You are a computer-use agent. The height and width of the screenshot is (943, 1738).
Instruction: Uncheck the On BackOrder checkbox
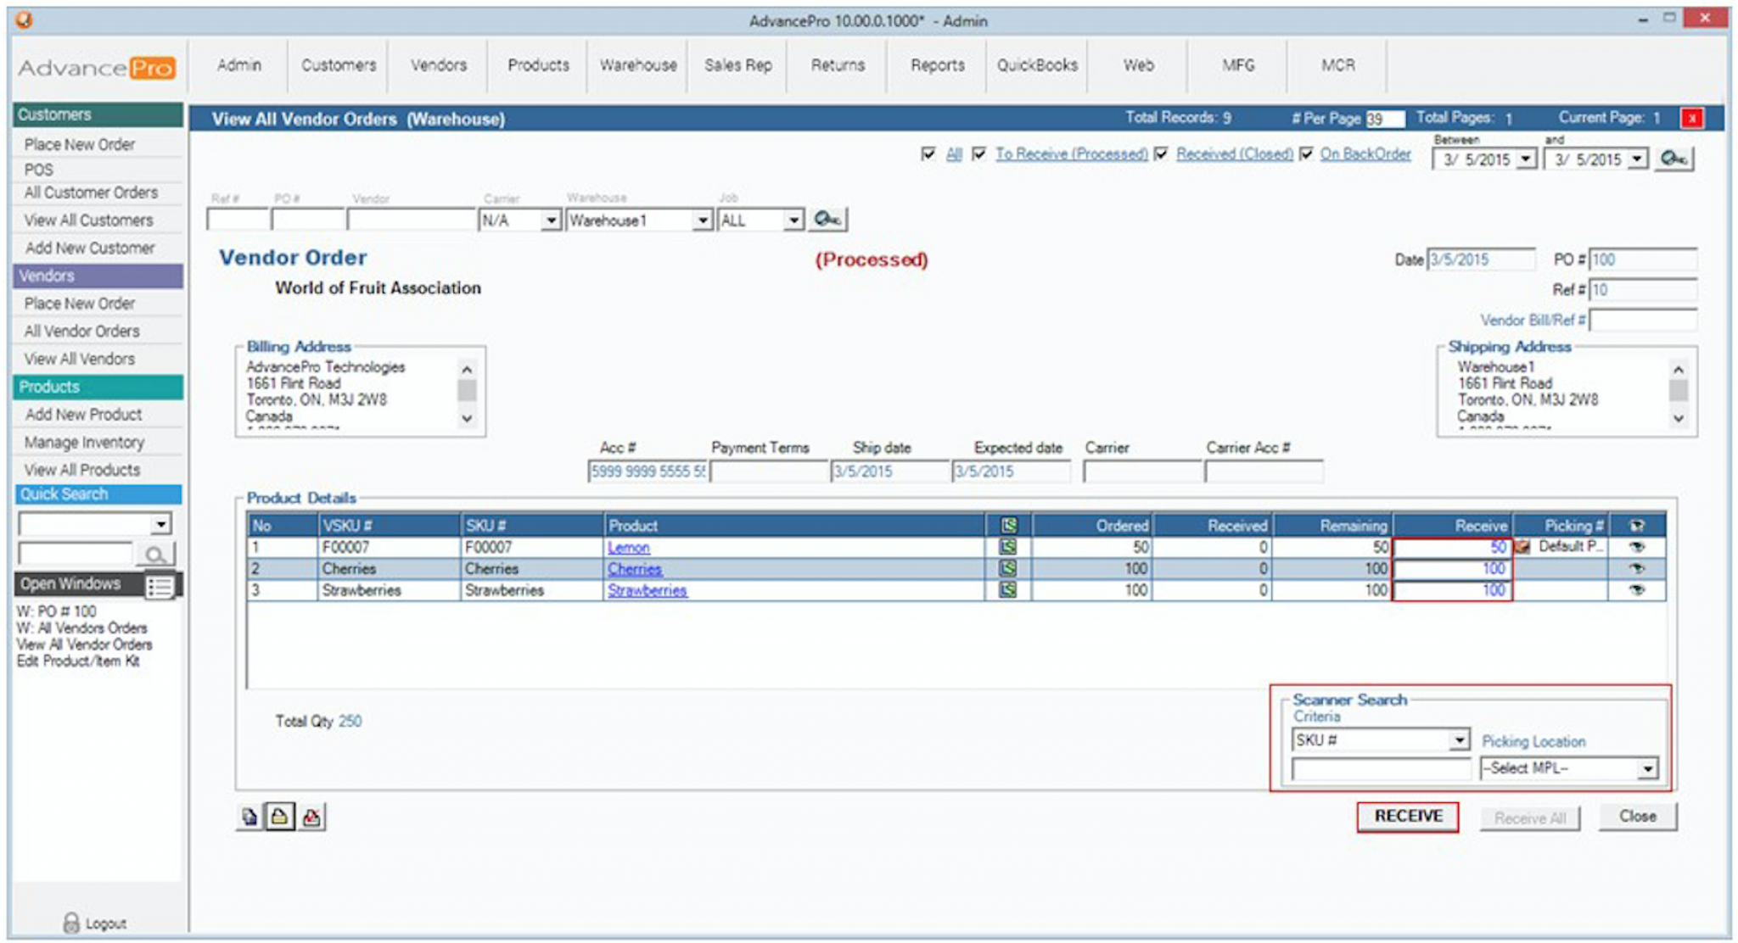click(1304, 154)
